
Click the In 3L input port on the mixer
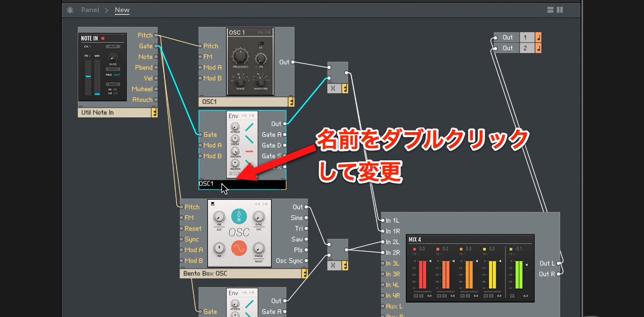pyautogui.click(x=383, y=263)
